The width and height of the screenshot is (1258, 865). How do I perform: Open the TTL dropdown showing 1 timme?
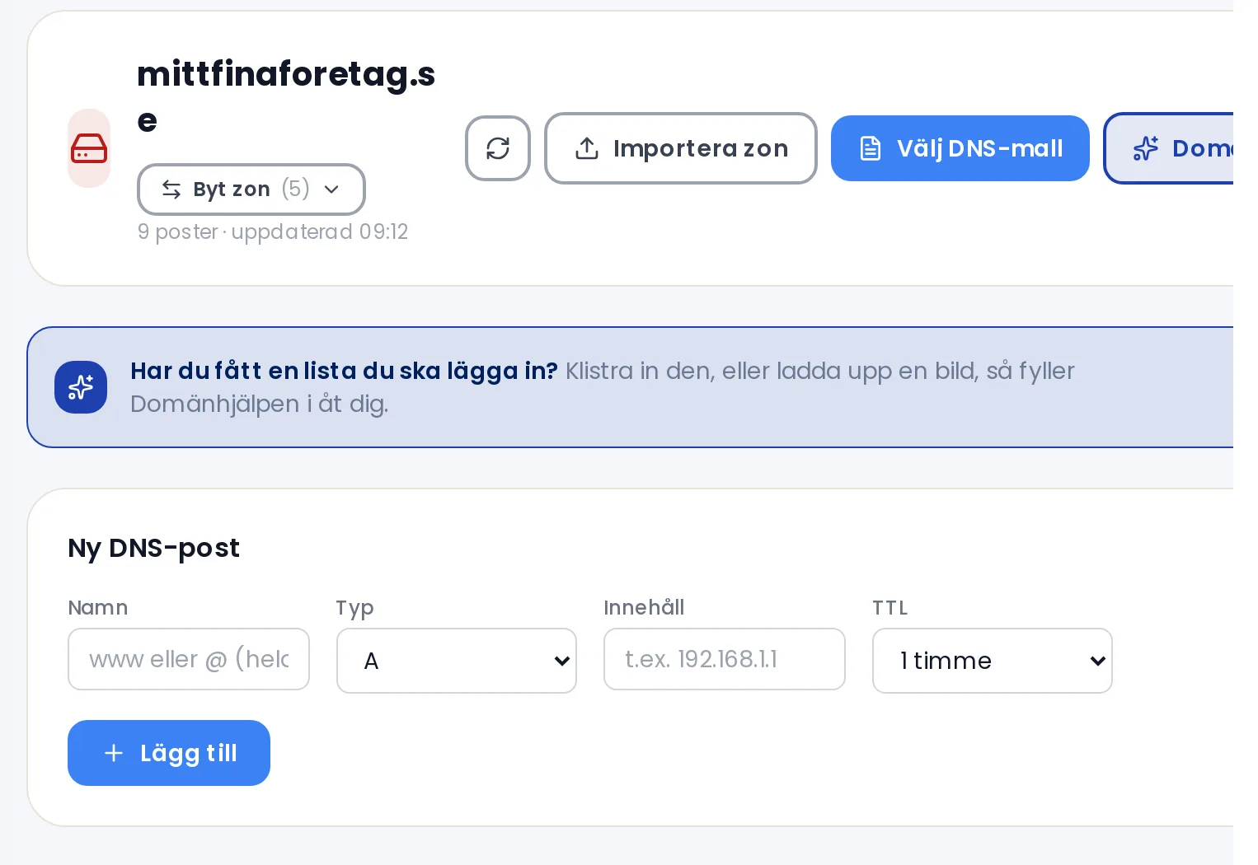(x=993, y=661)
